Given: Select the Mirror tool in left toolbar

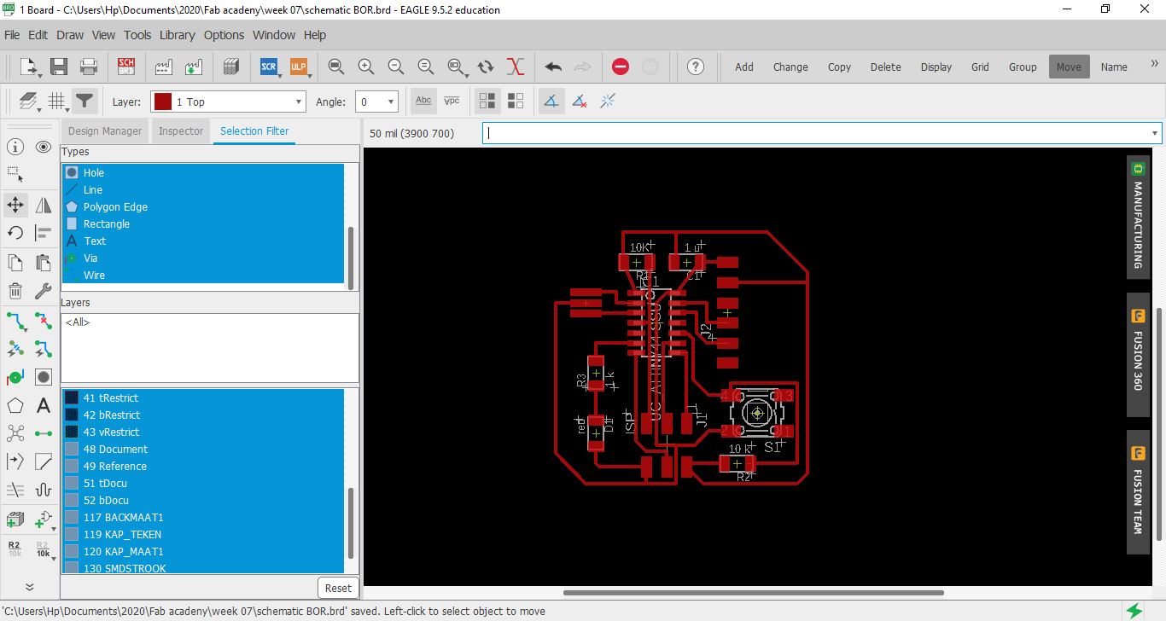Looking at the screenshot, I should 44,205.
